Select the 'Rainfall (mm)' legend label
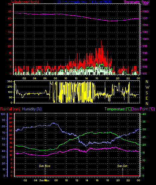 (10, 109)
